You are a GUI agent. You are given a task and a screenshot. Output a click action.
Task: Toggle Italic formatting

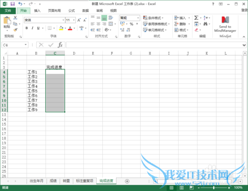pyautogui.click(x=32, y=28)
